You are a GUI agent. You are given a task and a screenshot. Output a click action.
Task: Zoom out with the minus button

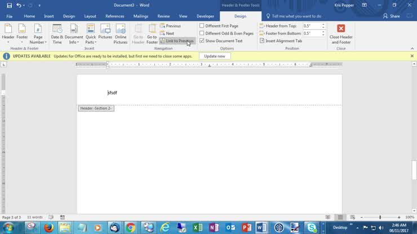tap(361, 217)
